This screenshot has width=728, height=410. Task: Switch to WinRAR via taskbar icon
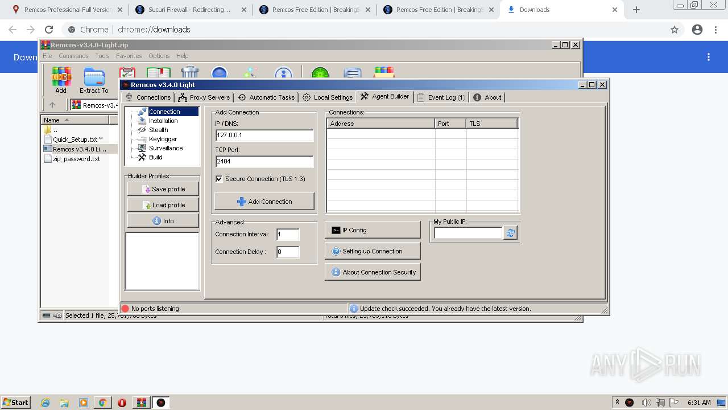coord(142,403)
